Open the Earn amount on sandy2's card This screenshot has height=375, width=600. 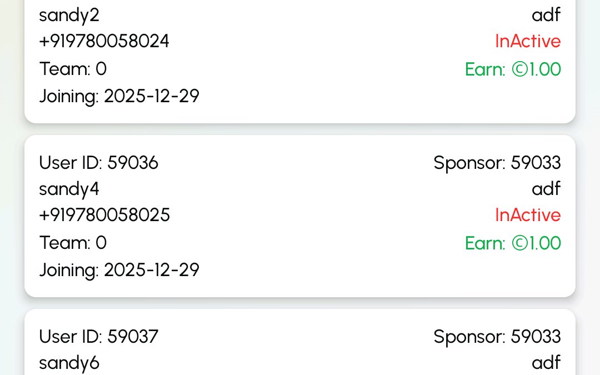tap(513, 69)
